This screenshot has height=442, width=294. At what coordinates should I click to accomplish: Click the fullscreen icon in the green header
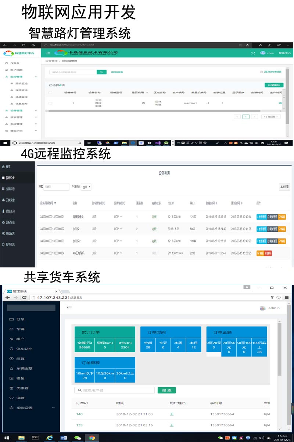click(x=253, y=53)
